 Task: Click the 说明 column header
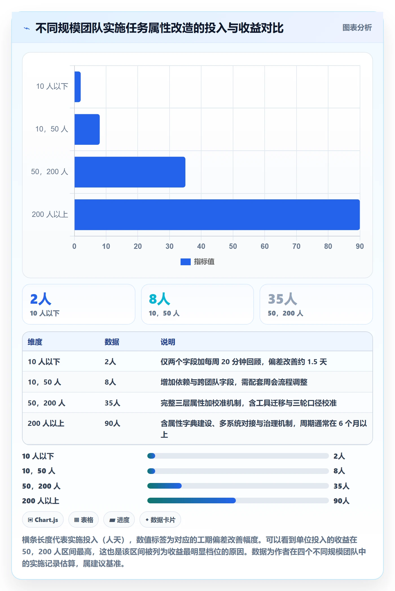pos(168,342)
